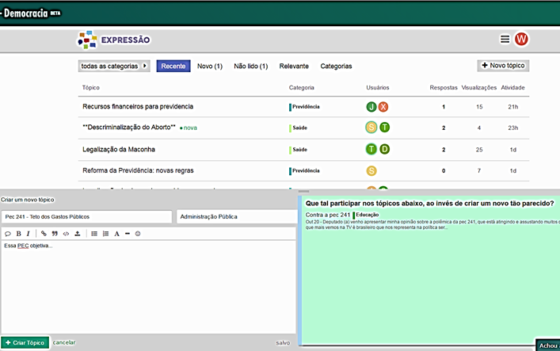Click the red W user avatar

tap(521, 40)
